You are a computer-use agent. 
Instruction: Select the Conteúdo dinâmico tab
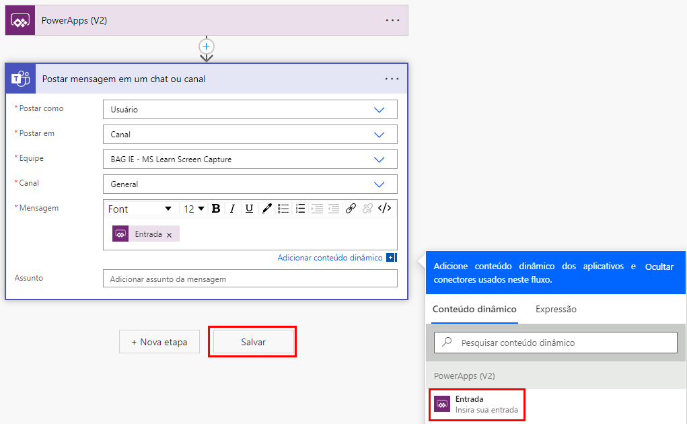pyautogui.click(x=474, y=310)
